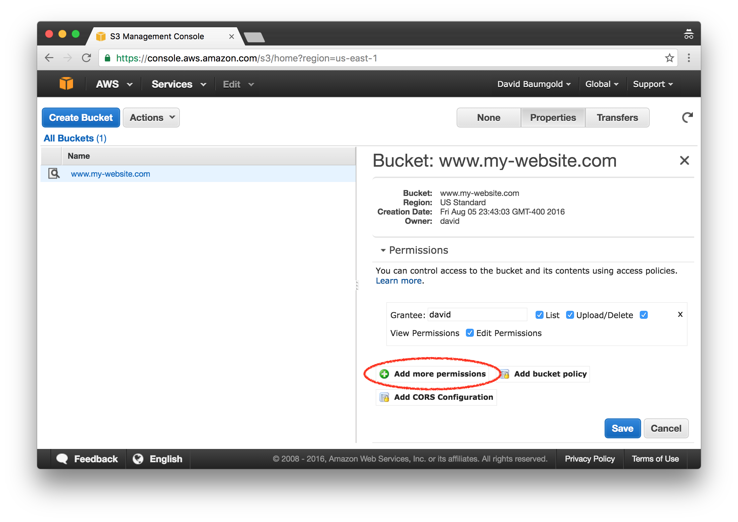Click the lock document icon beside Add bucket policy
This screenshot has width=738, height=522.
tap(505, 374)
